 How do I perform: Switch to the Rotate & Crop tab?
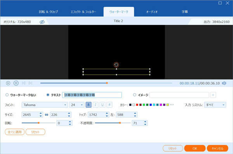pos(48,12)
